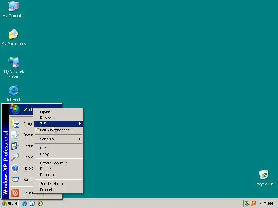Choose Cut from the context menu
The image size is (278, 208).
click(58, 148)
